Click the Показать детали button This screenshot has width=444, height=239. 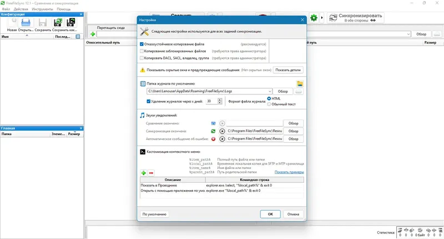coord(288,69)
